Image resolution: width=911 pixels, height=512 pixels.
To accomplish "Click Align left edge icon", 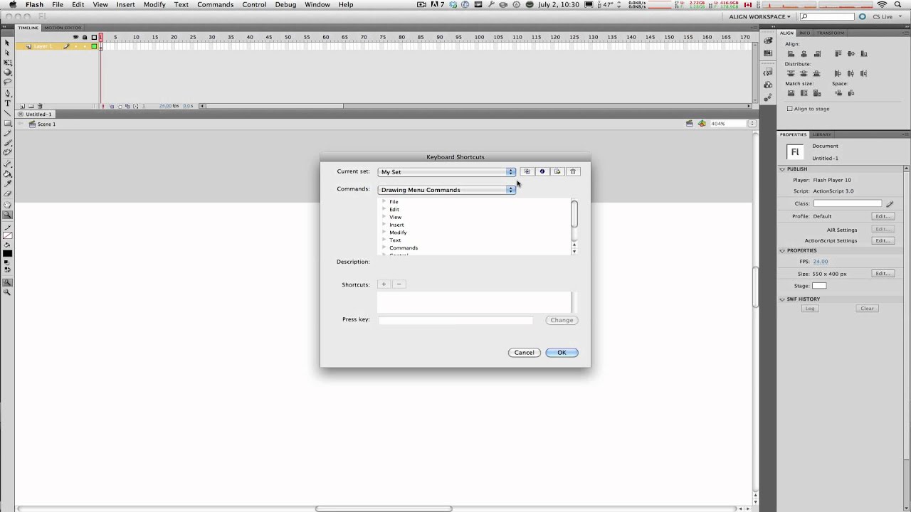I will (x=791, y=54).
